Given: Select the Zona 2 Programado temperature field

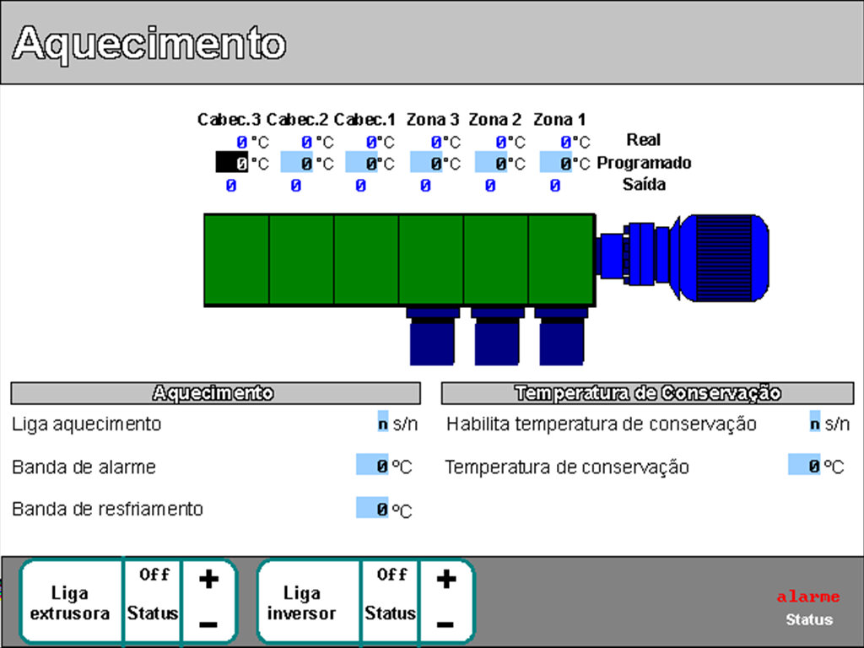Looking at the screenshot, I should (491, 163).
